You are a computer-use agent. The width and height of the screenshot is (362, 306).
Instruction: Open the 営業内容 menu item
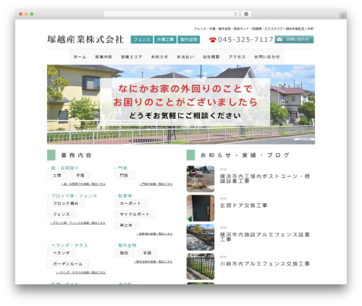[x=104, y=57]
